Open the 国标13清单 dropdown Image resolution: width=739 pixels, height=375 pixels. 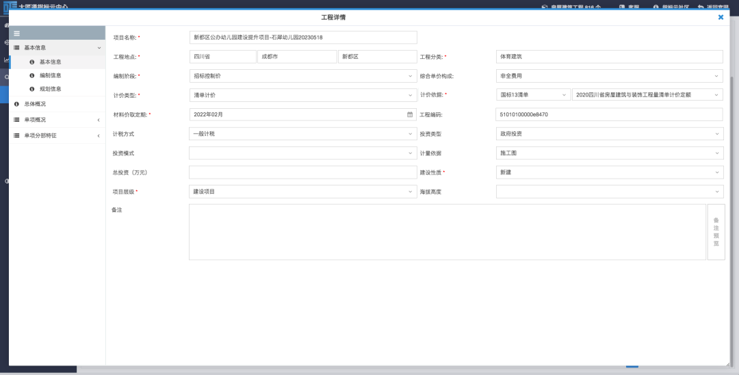533,94
